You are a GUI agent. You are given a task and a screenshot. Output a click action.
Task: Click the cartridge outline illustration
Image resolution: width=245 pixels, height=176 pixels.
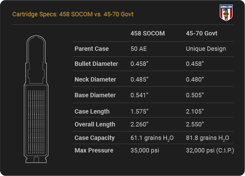36,99
